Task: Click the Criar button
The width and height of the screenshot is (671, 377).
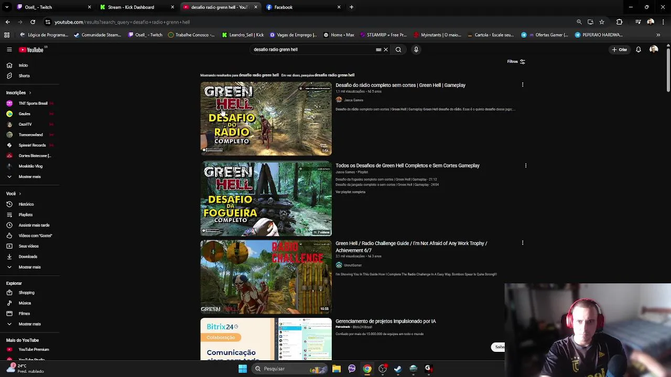Action: coord(620,50)
